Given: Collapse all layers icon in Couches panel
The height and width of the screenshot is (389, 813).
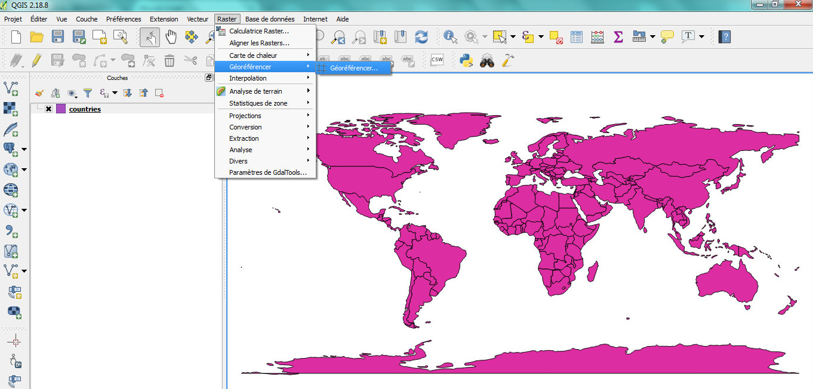Looking at the screenshot, I should (143, 93).
